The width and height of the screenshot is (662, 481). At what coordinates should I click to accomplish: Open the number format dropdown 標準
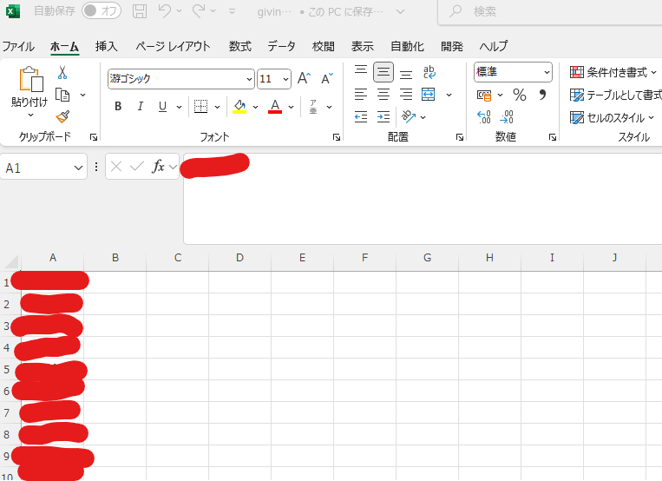coord(547,73)
